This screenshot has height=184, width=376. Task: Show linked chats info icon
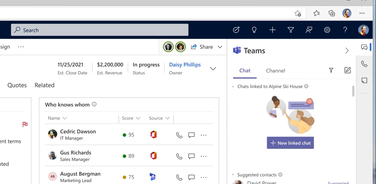coord(306,86)
